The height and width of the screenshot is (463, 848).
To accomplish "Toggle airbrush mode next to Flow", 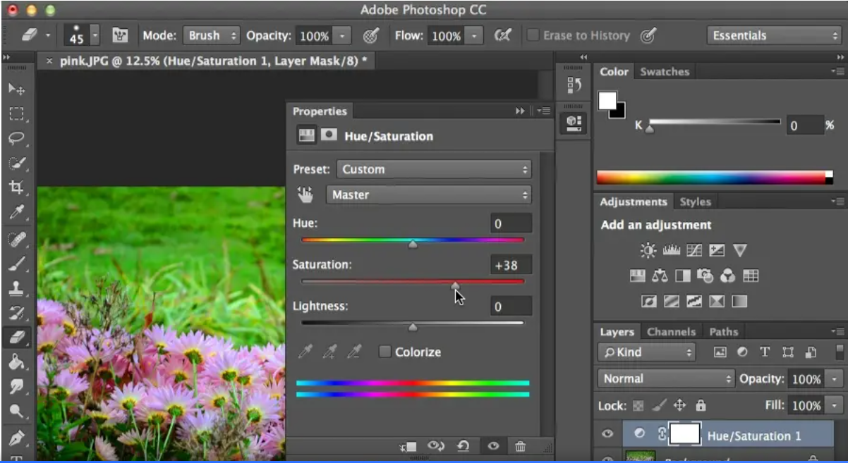I will pos(502,35).
